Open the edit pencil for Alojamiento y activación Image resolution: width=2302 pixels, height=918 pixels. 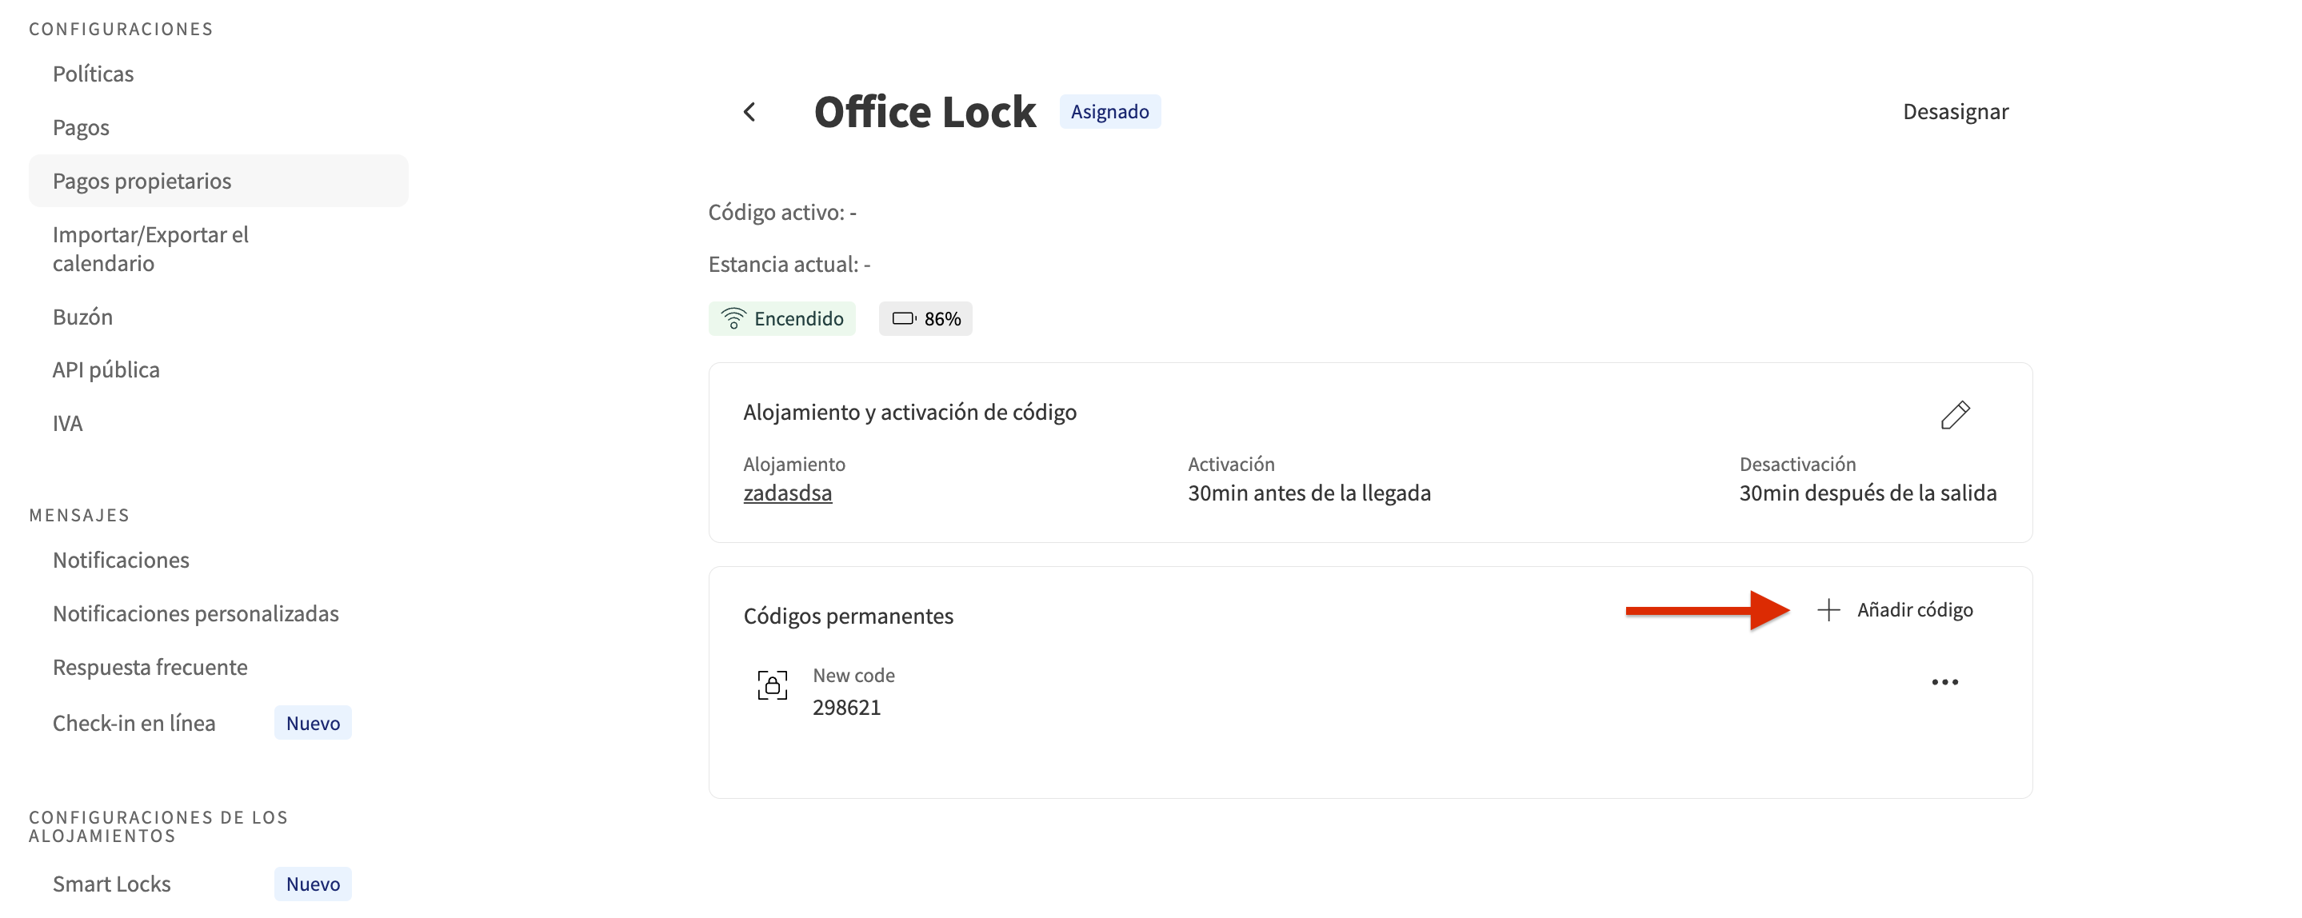[x=1956, y=414]
